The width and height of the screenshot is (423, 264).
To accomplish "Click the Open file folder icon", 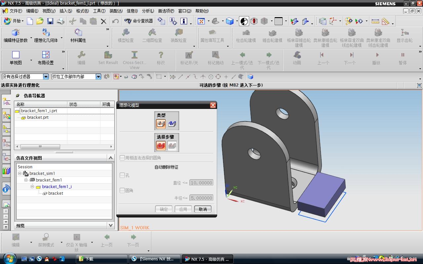I will (40, 21).
